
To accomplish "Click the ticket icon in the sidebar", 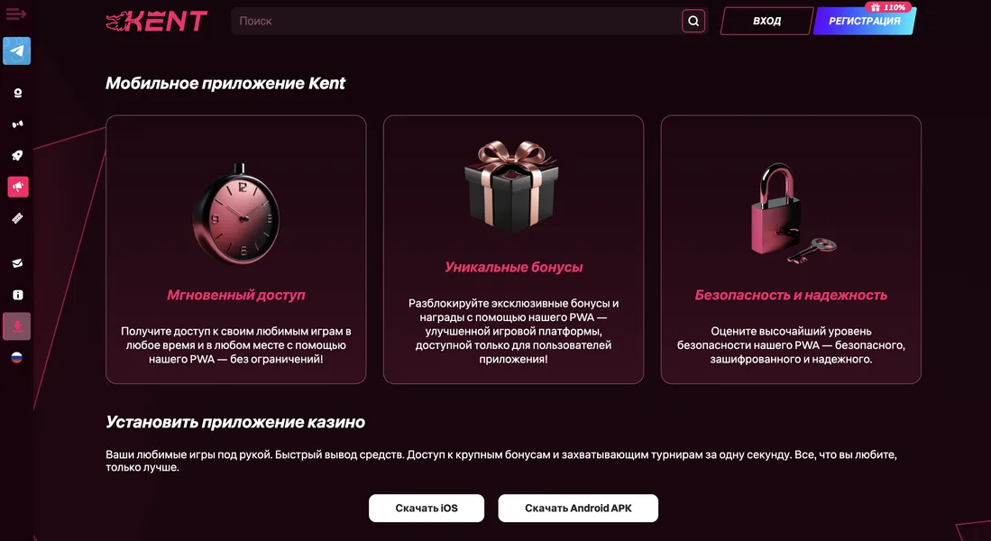I will coord(16,217).
